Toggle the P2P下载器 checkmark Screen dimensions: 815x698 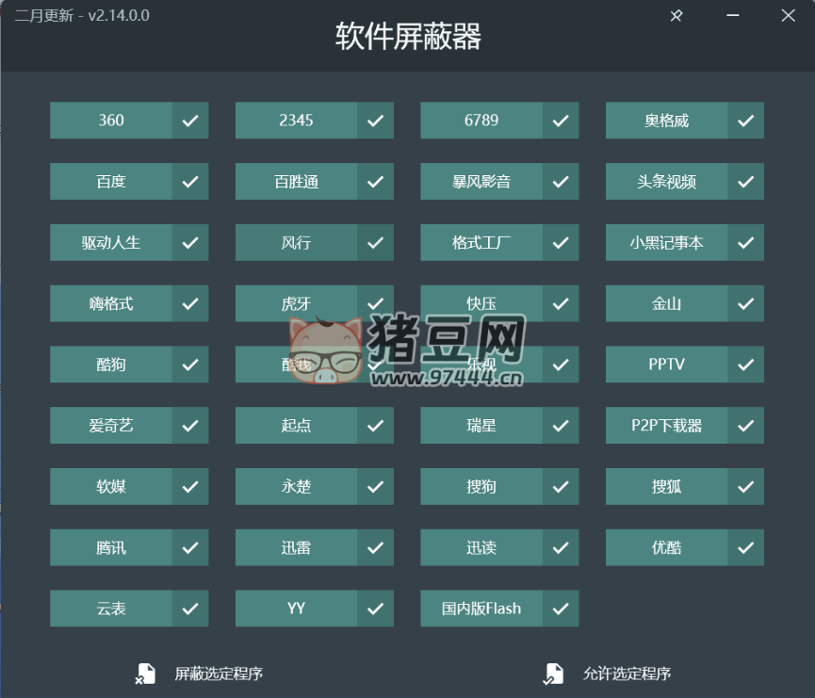(x=745, y=426)
